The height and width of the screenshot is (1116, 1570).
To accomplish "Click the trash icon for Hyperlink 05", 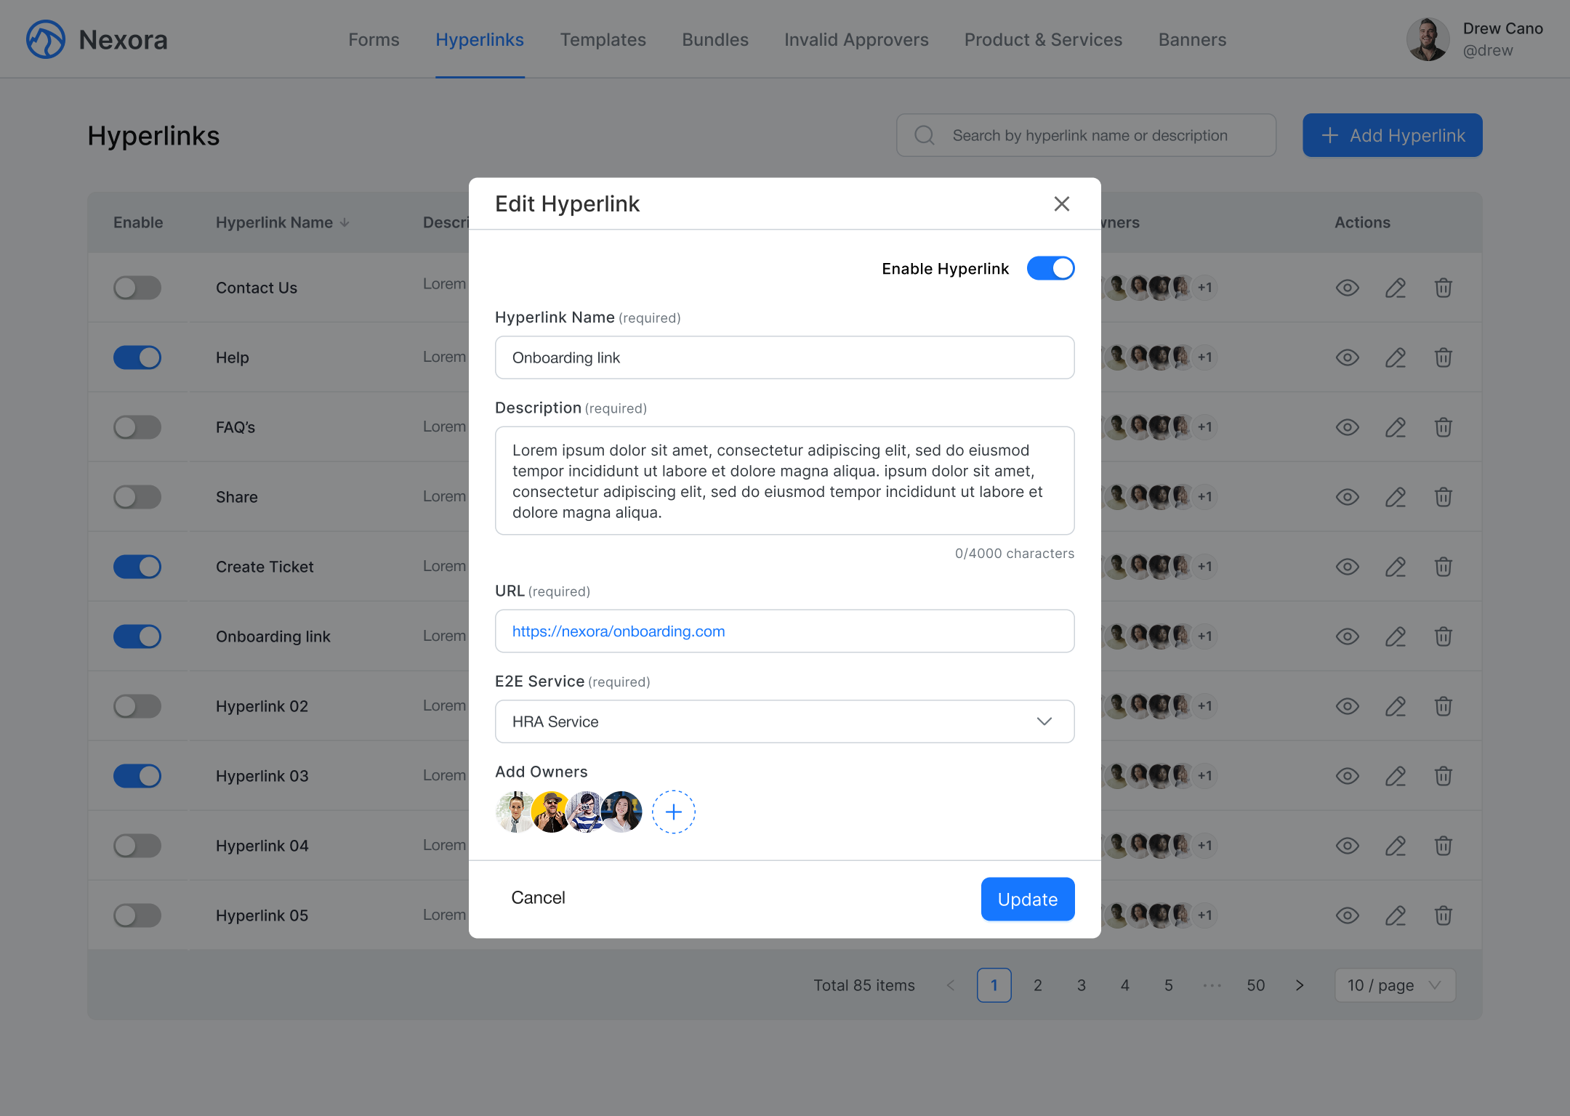I will pos(1443,915).
